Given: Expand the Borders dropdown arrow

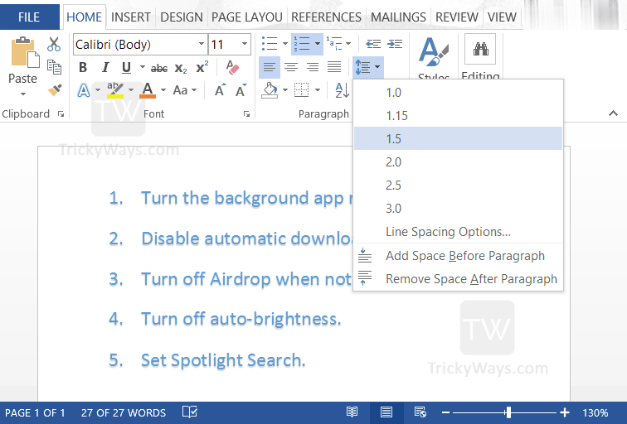Looking at the screenshot, I should (x=318, y=90).
